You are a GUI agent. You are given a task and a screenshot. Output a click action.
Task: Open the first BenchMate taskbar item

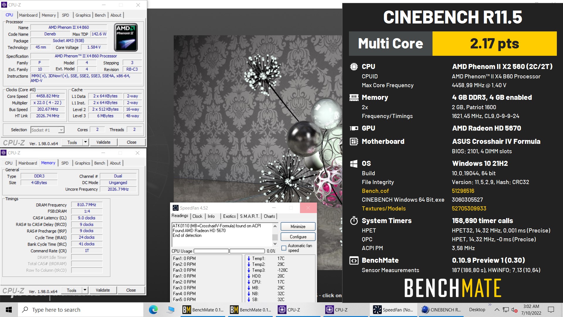click(x=203, y=310)
